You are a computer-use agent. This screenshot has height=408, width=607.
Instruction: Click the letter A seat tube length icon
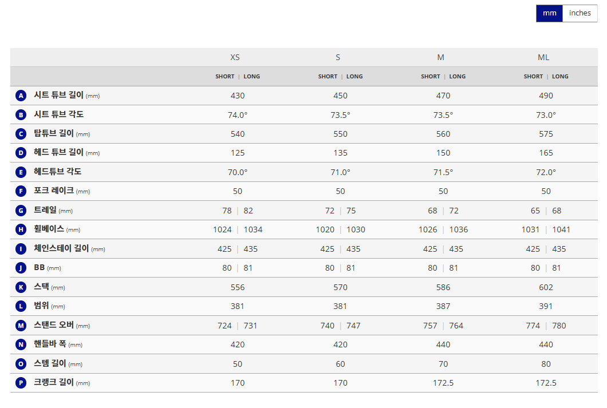pos(21,96)
